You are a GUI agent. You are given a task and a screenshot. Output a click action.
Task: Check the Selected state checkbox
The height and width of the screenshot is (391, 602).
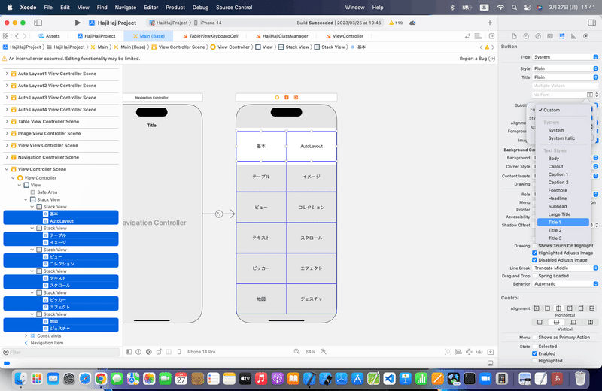pos(534,346)
